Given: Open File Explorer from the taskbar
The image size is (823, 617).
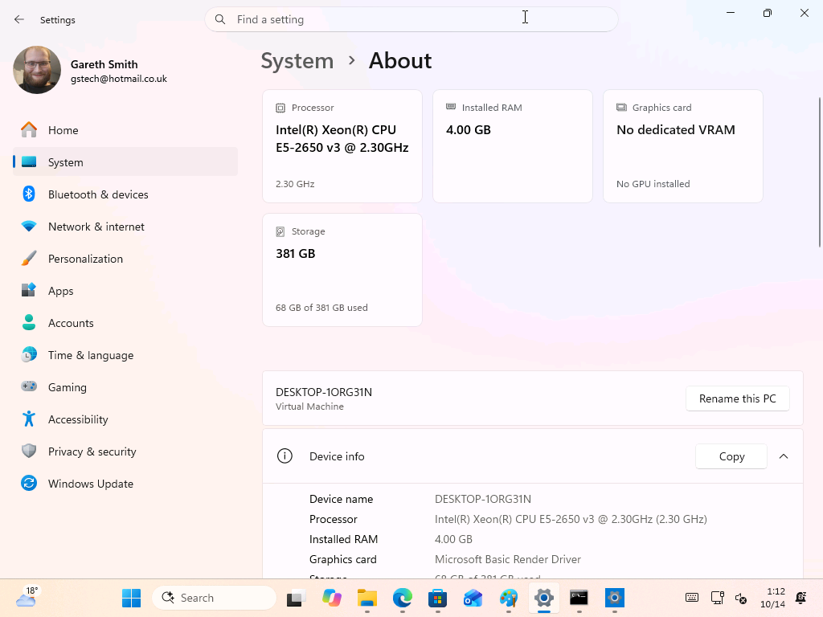Looking at the screenshot, I should [x=366, y=598].
